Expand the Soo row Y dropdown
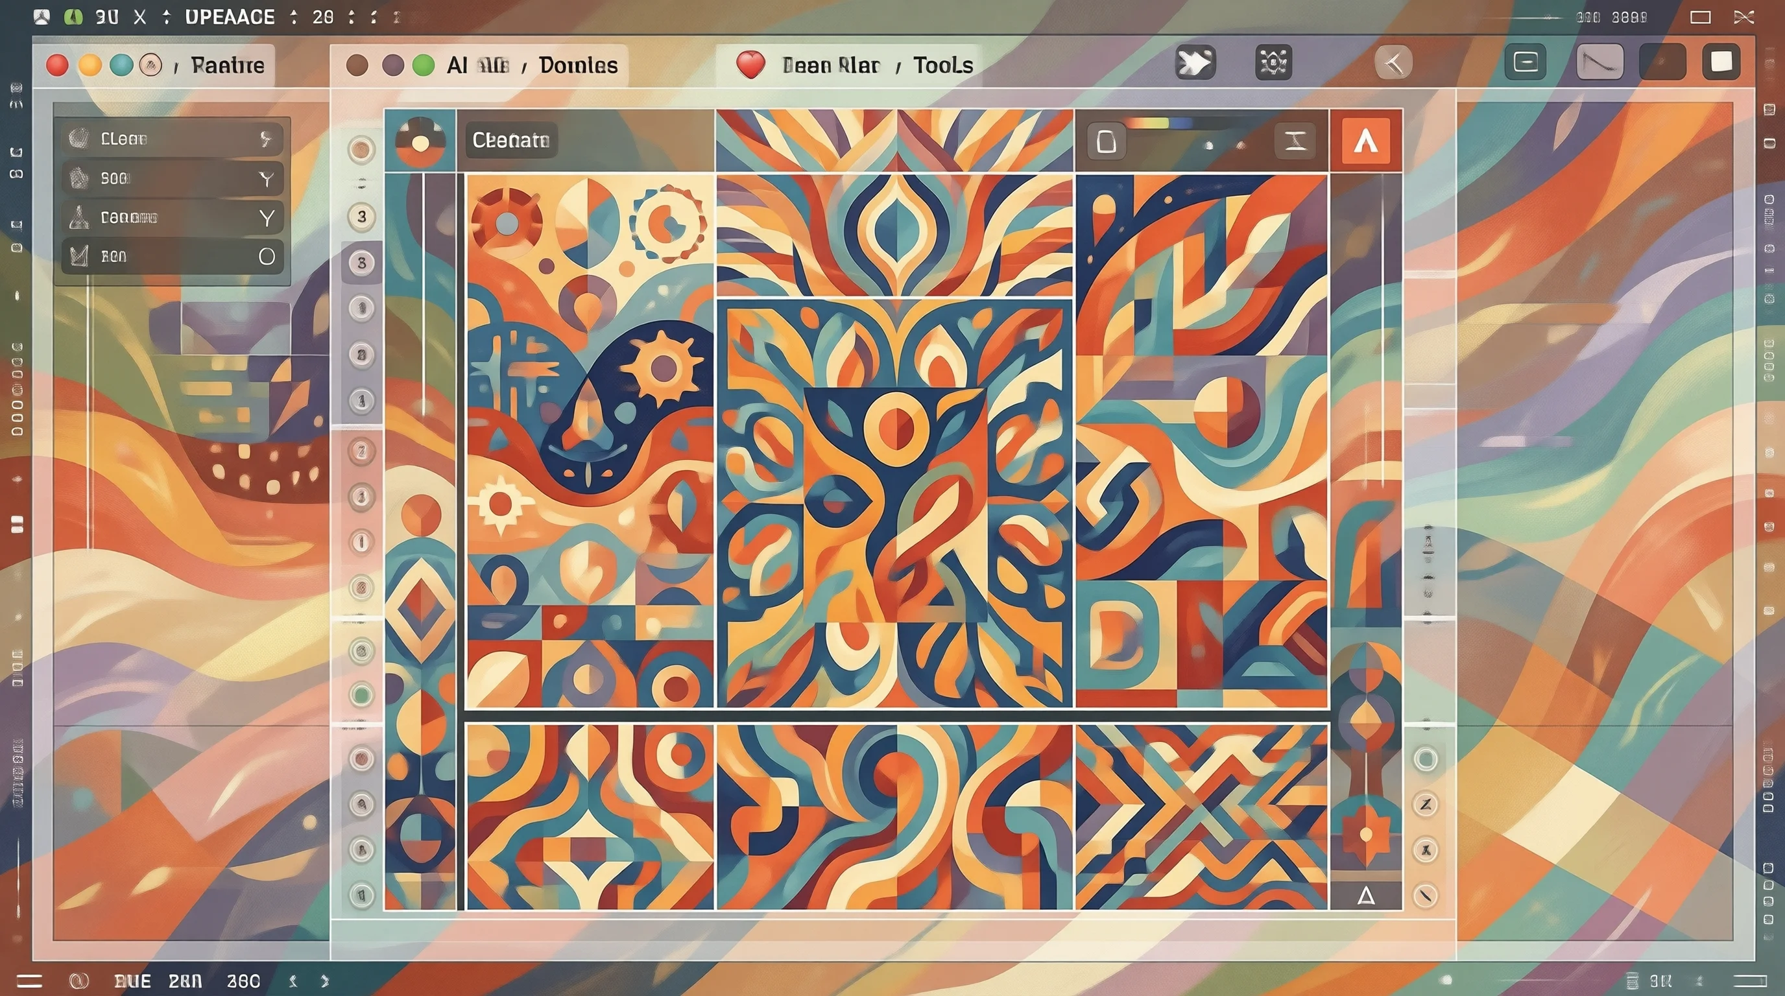This screenshot has height=996, width=1785. pos(266,180)
